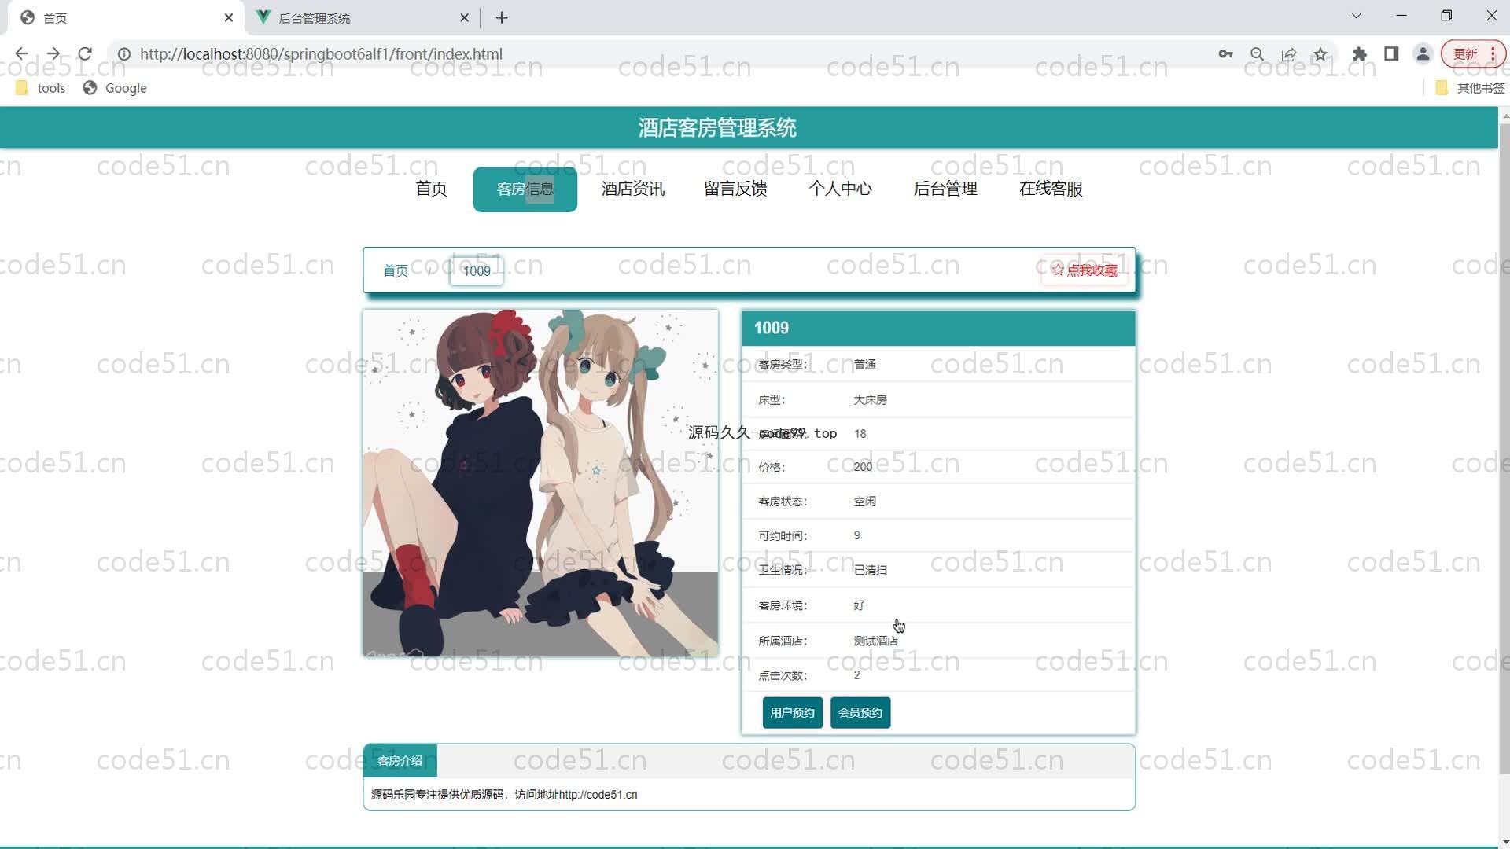Click the 空闲 room status value
Viewport: 1510px width, 849px height.
click(864, 502)
